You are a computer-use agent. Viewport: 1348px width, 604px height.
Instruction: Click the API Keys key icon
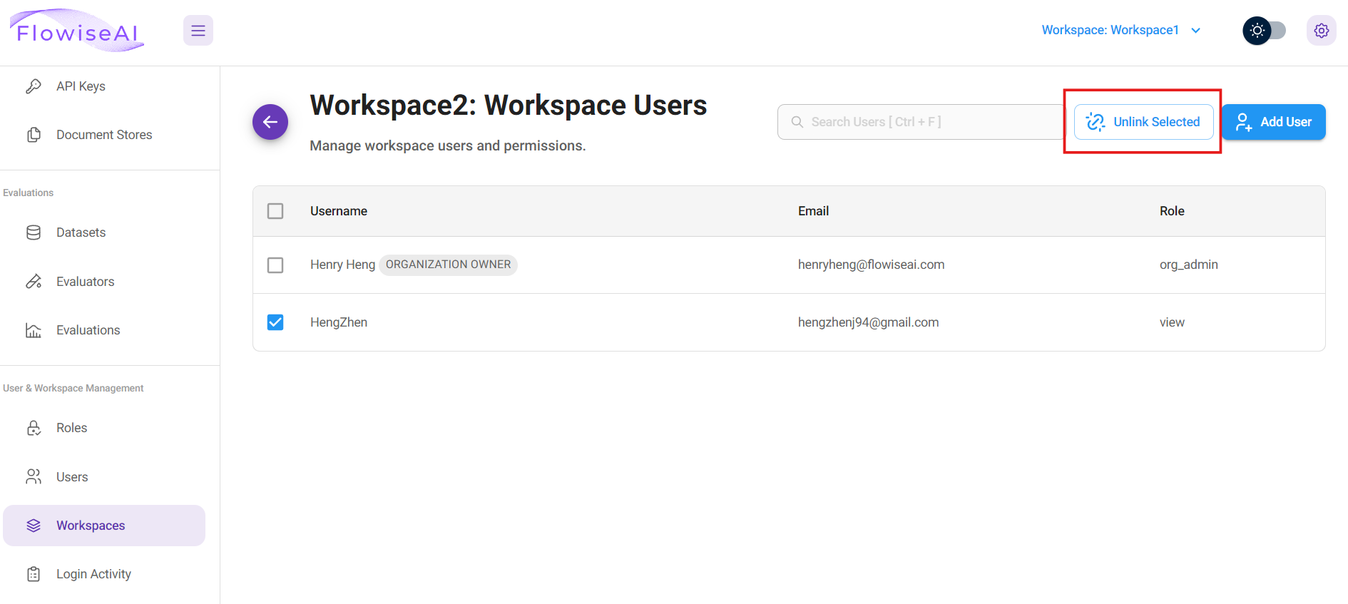(x=34, y=86)
